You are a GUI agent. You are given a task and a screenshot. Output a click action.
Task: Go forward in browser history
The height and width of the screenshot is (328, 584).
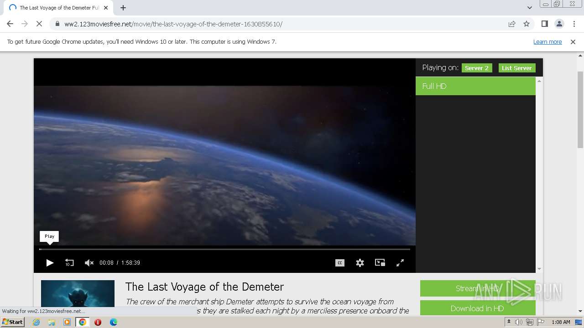pos(25,24)
